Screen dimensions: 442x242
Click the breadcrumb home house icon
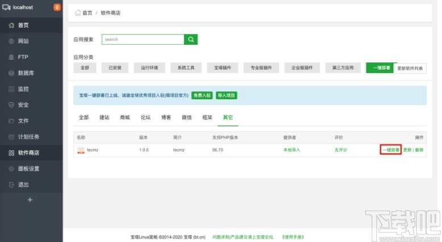coord(77,13)
